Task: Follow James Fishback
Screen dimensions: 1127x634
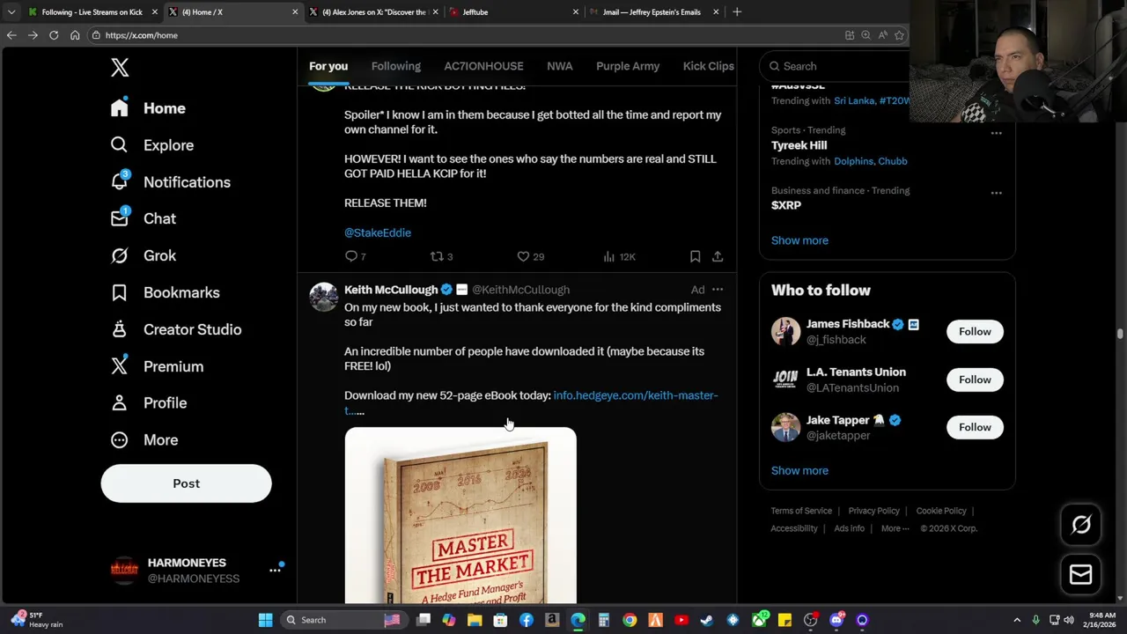Action: tap(975, 332)
